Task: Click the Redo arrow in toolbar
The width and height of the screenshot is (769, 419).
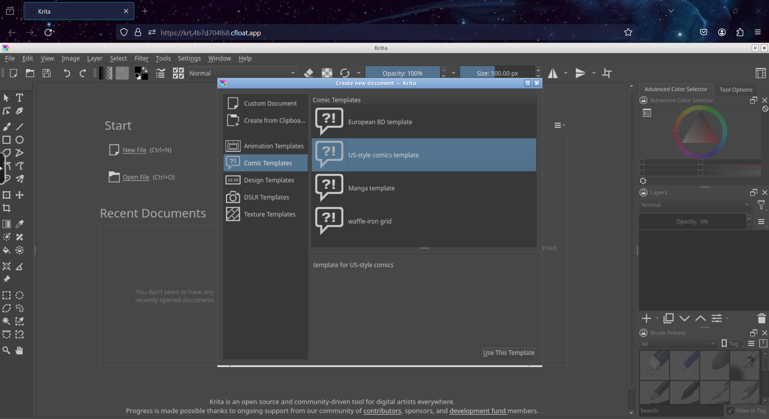Action: click(x=83, y=73)
